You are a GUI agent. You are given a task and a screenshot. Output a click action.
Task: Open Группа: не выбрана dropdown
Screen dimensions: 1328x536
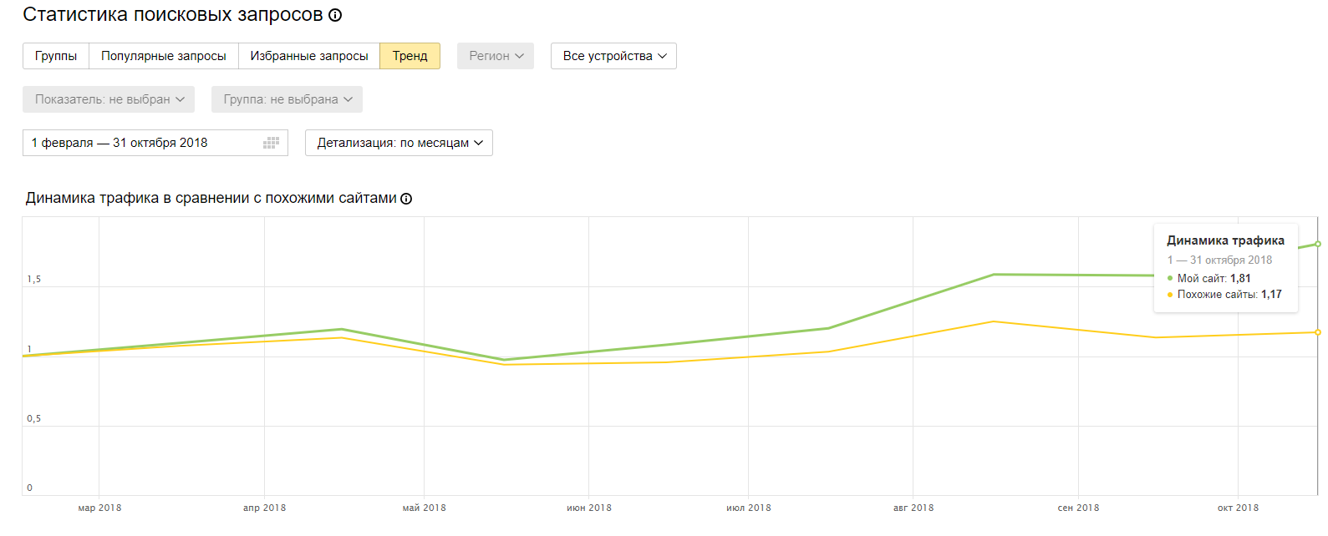(x=287, y=99)
